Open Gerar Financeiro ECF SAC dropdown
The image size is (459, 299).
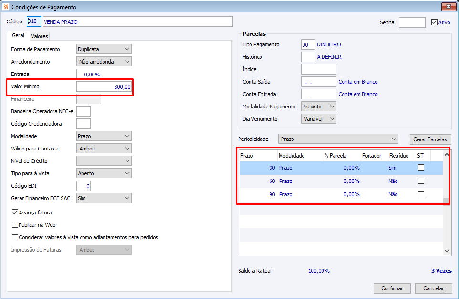pos(104,198)
